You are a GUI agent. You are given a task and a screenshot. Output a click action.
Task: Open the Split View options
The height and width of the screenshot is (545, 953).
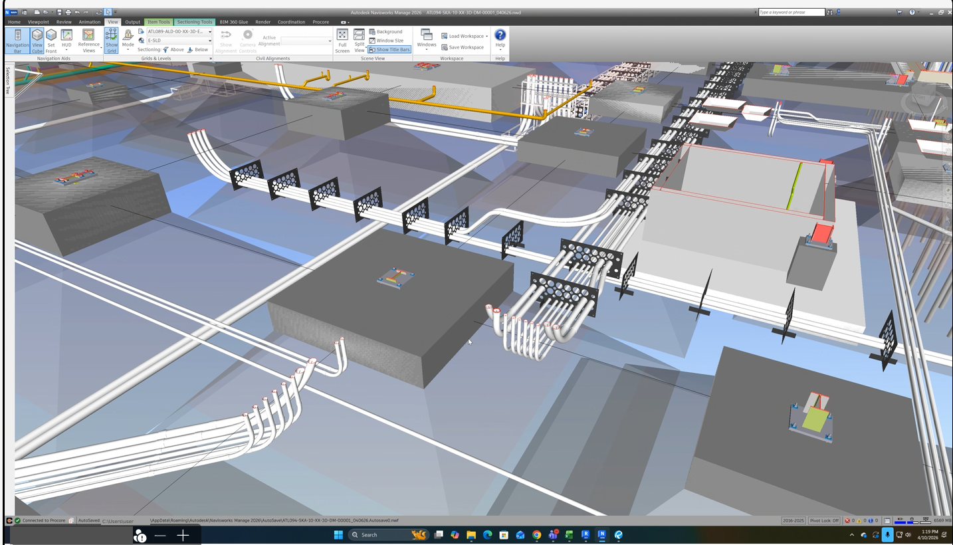pyautogui.click(x=360, y=41)
